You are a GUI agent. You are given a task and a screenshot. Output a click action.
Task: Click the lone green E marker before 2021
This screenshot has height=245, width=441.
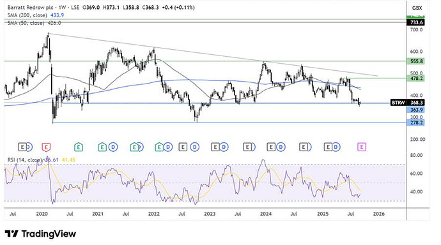tap(79, 147)
